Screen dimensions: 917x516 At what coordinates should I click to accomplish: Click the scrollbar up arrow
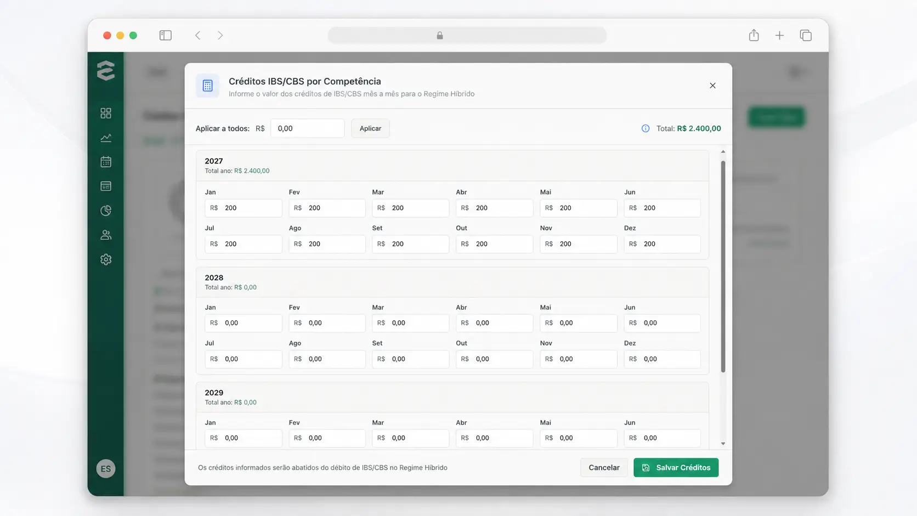(723, 152)
